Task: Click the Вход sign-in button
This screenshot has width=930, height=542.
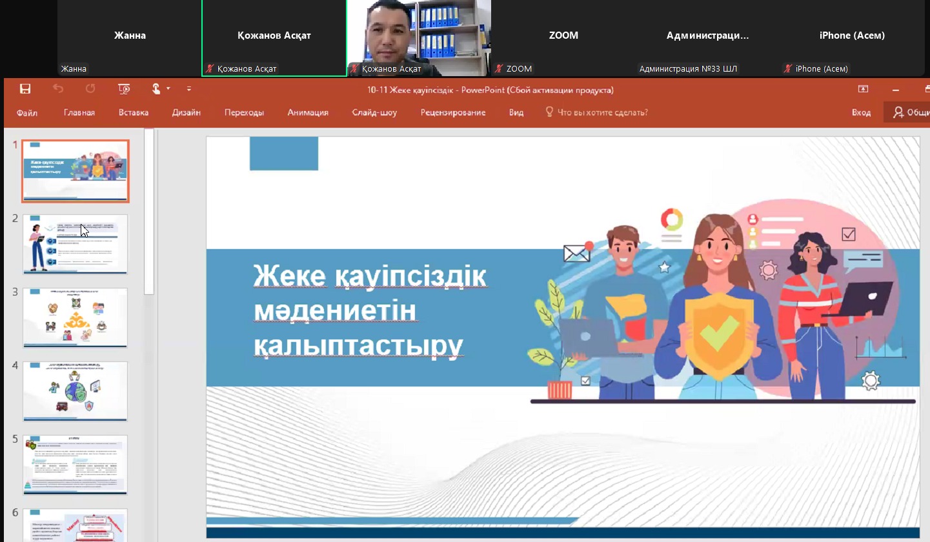Action: (x=861, y=113)
